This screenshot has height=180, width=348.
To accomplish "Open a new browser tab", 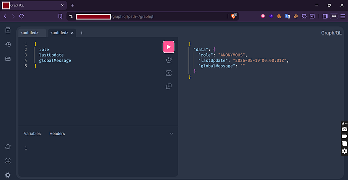I will point(73,5).
